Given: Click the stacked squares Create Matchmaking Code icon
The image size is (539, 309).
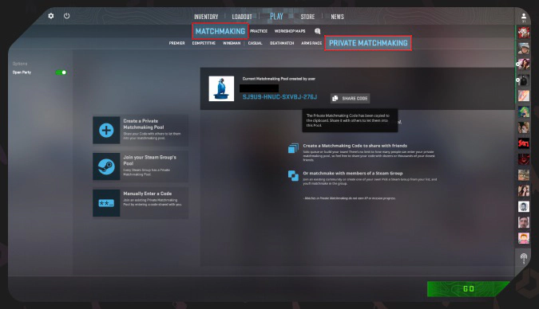Looking at the screenshot, I should pos(293,148).
